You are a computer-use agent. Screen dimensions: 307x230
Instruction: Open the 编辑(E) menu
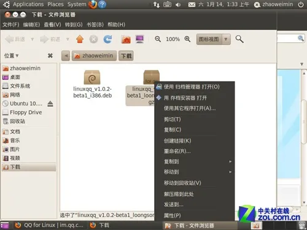tap(31, 25)
